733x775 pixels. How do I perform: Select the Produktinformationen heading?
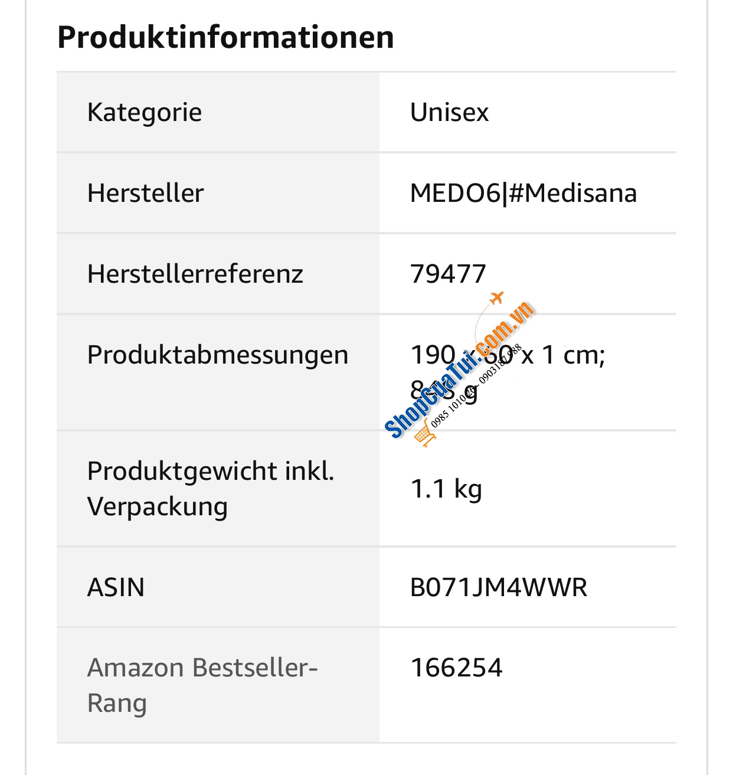pos(225,37)
